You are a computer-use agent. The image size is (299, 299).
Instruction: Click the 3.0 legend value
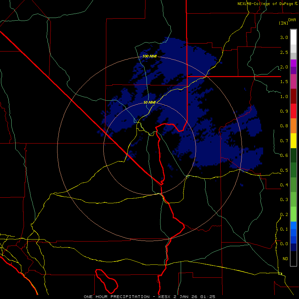click(284, 37)
